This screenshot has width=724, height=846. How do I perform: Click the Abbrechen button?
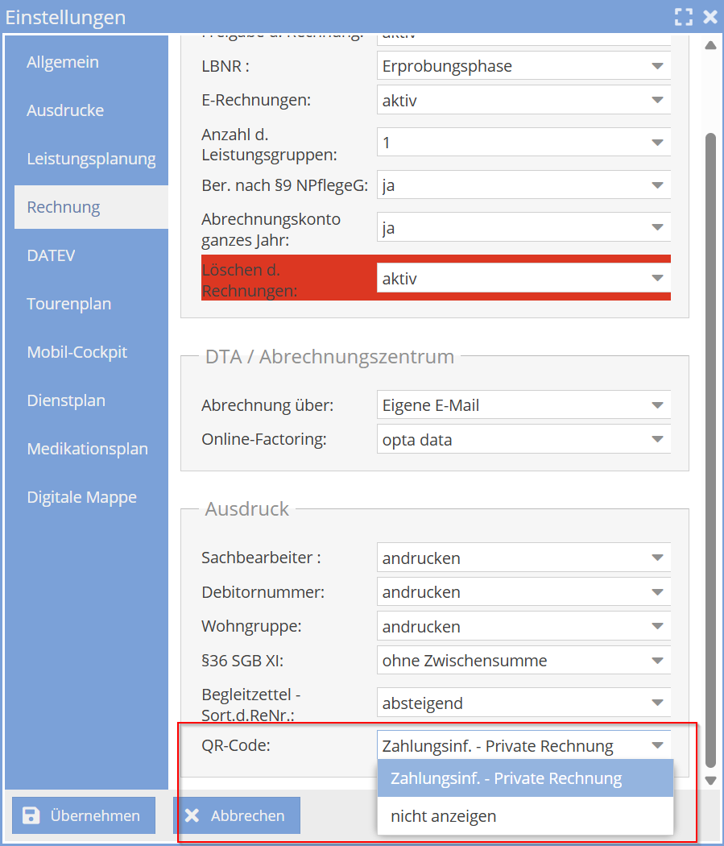pyautogui.click(x=238, y=815)
